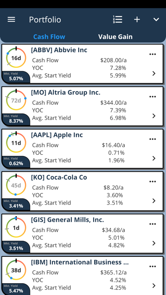This screenshot has height=295, width=166.
Task: Select the Cash Flow tab
Action: 49,37
